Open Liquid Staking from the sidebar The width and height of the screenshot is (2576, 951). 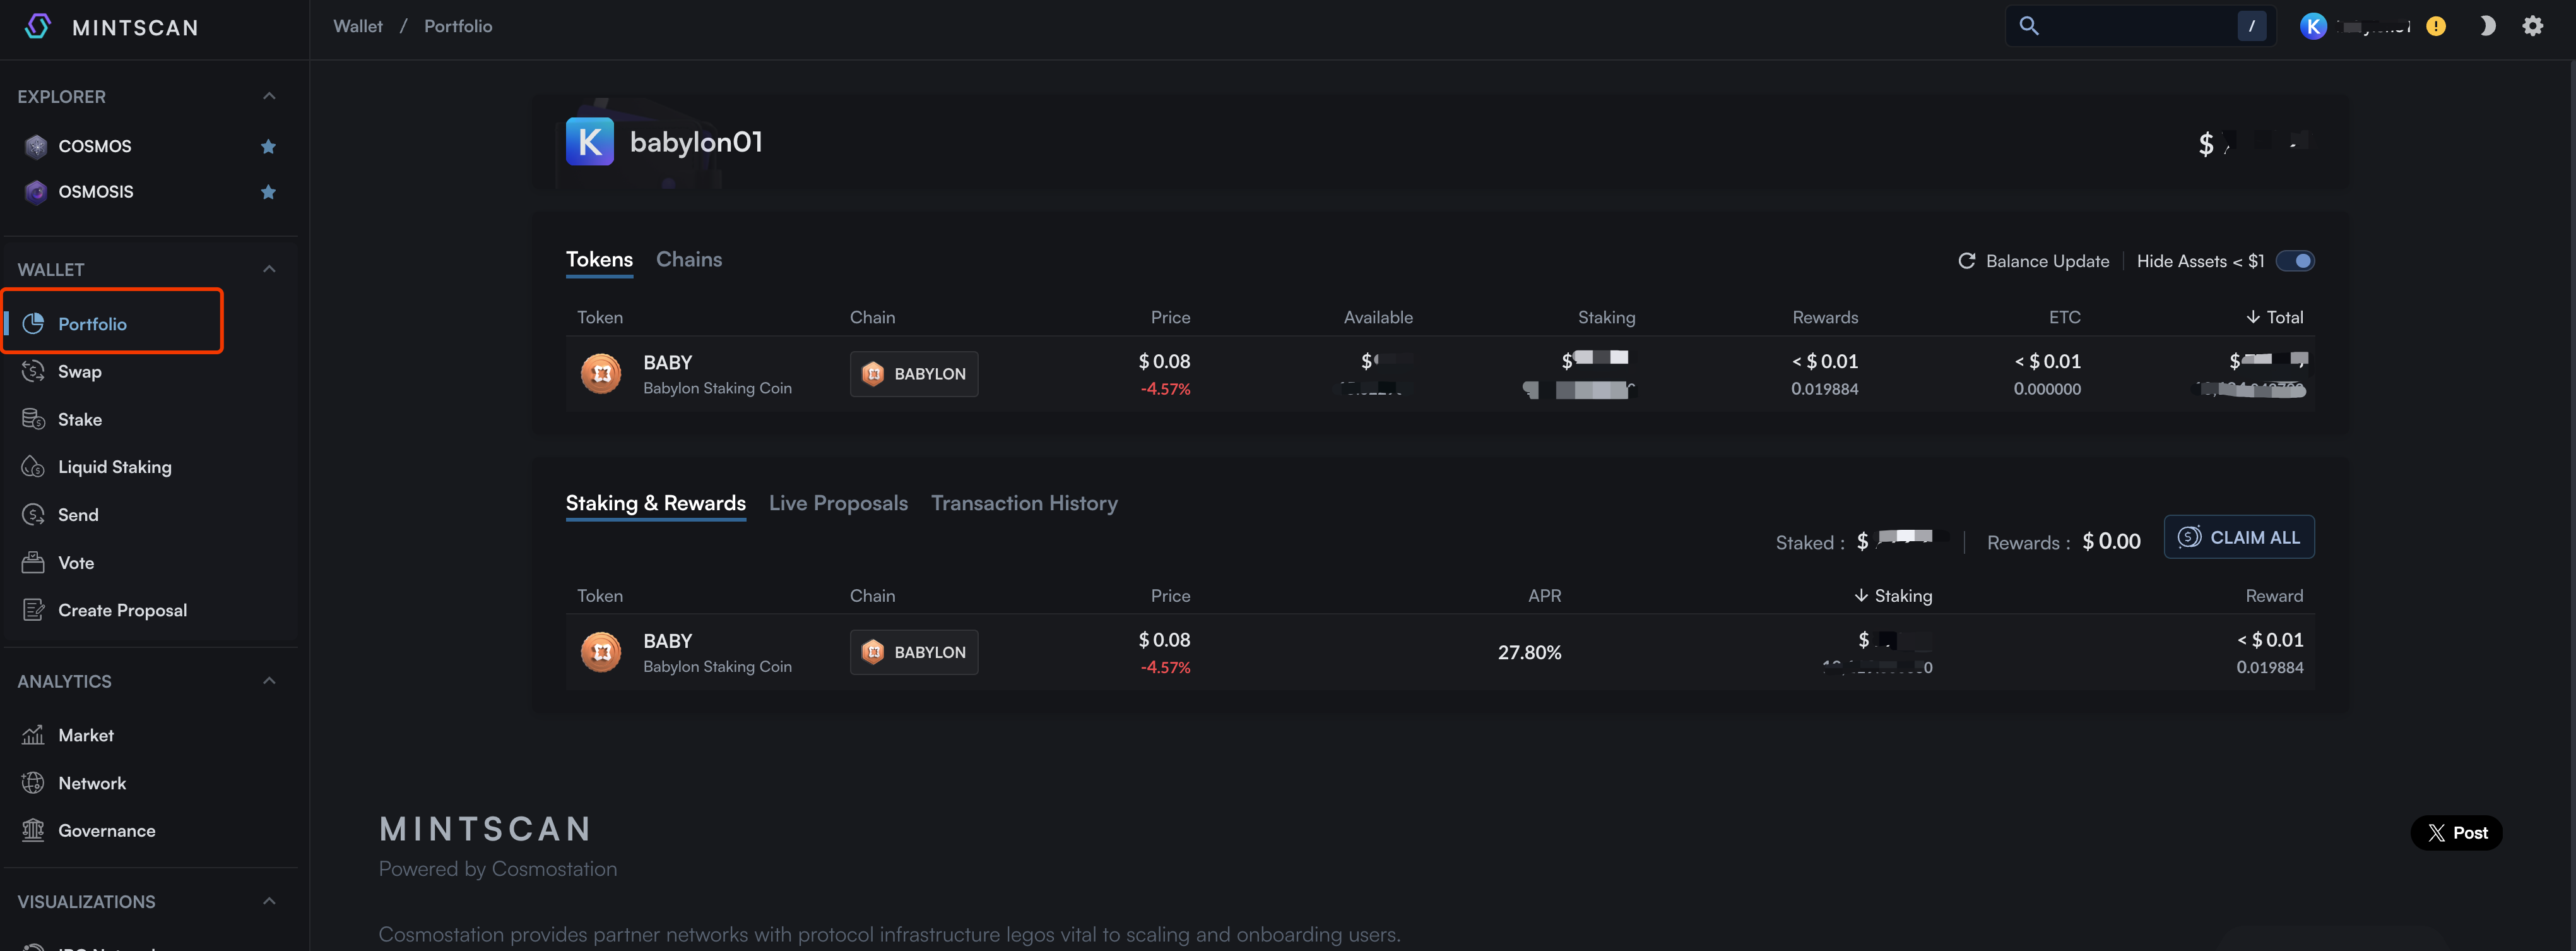[x=114, y=467]
